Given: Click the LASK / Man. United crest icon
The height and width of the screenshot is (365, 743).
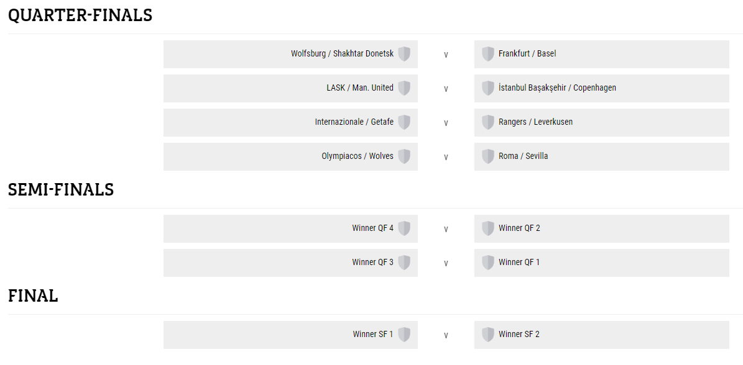Looking at the screenshot, I should (x=404, y=88).
